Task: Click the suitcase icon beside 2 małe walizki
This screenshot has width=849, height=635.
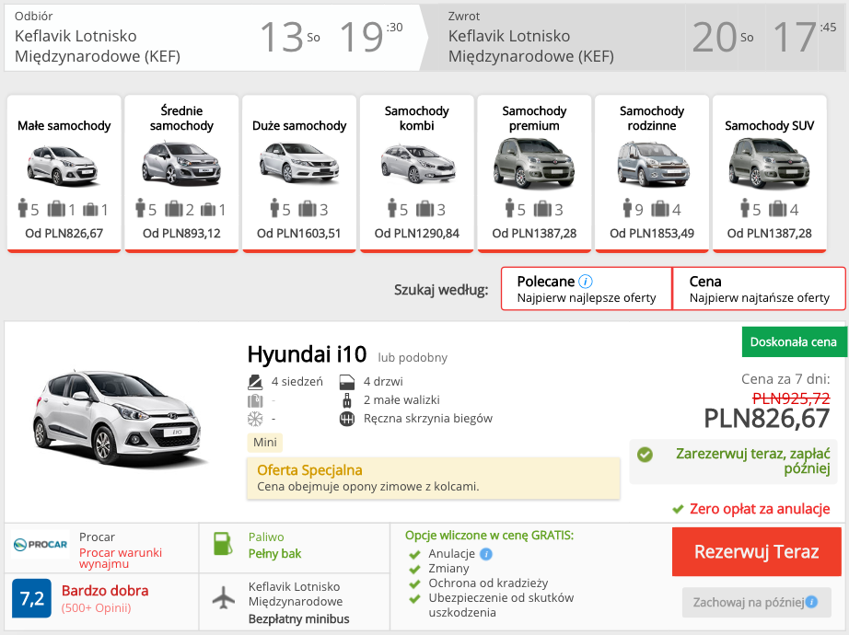Action: click(347, 400)
